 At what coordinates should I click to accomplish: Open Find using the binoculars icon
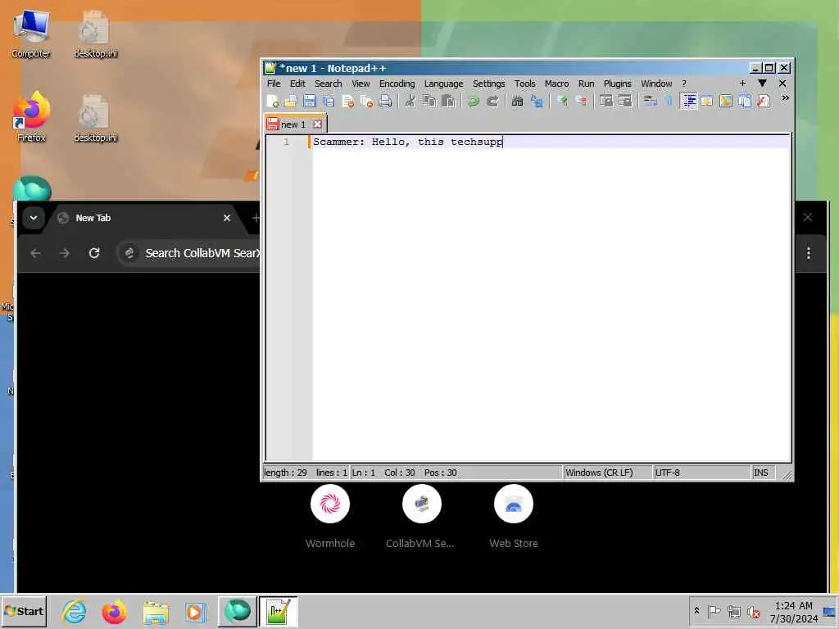pyautogui.click(x=518, y=101)
